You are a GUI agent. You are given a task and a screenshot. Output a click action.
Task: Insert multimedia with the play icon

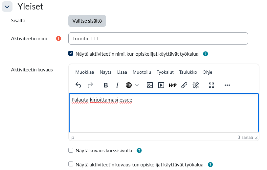[161, 85]
